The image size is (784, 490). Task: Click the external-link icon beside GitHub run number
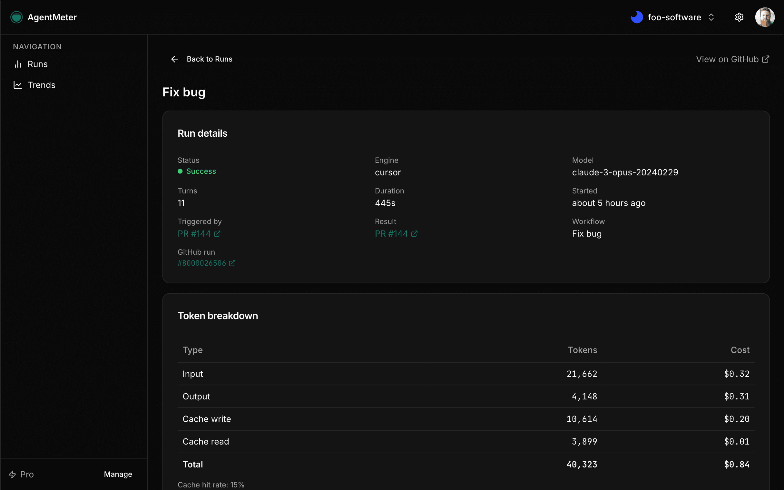click(232, 263)
